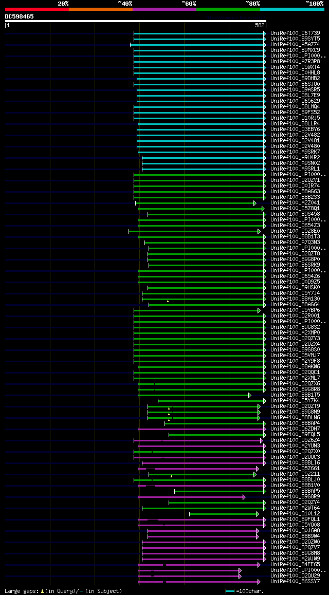The height and width of the screenshot is (595, 329).
Task: Click the Large gaps legend text
Action: 63,591
